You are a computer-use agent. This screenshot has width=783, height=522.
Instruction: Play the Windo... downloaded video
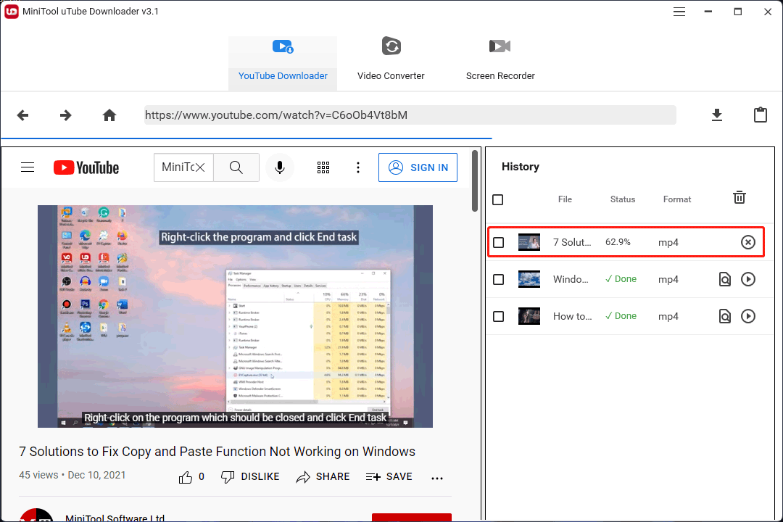[747, 279]
